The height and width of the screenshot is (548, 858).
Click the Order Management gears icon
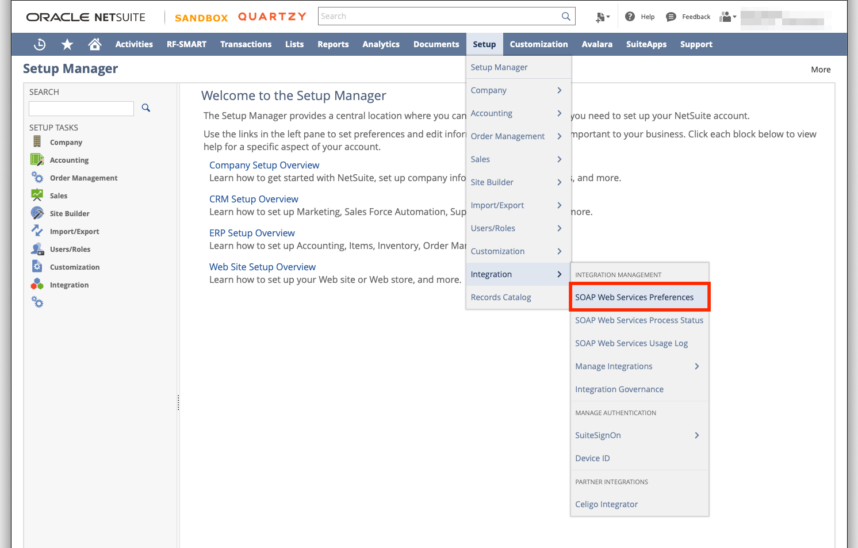coord(37,177)
